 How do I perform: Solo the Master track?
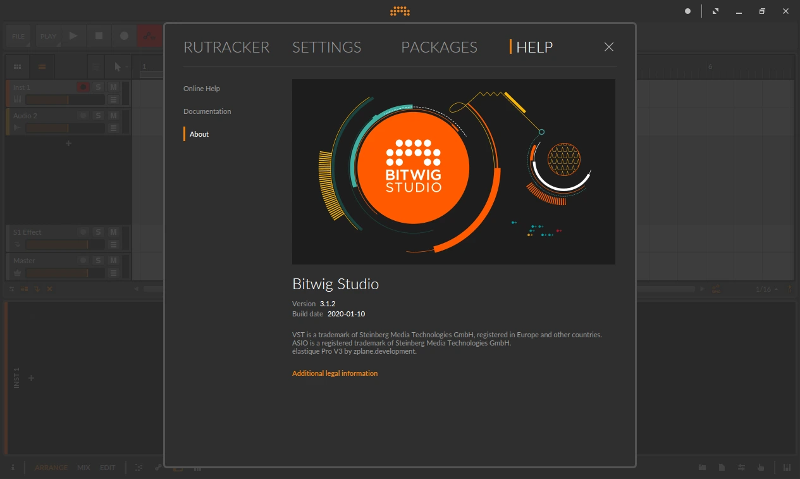pos(98,260)
